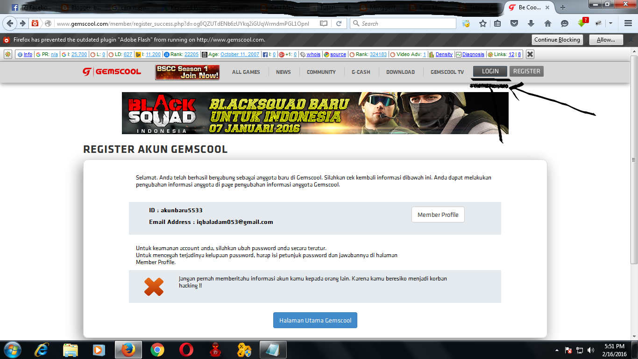
Task: Click the Info link in SEO toolbar
Action: coord(28,54)
